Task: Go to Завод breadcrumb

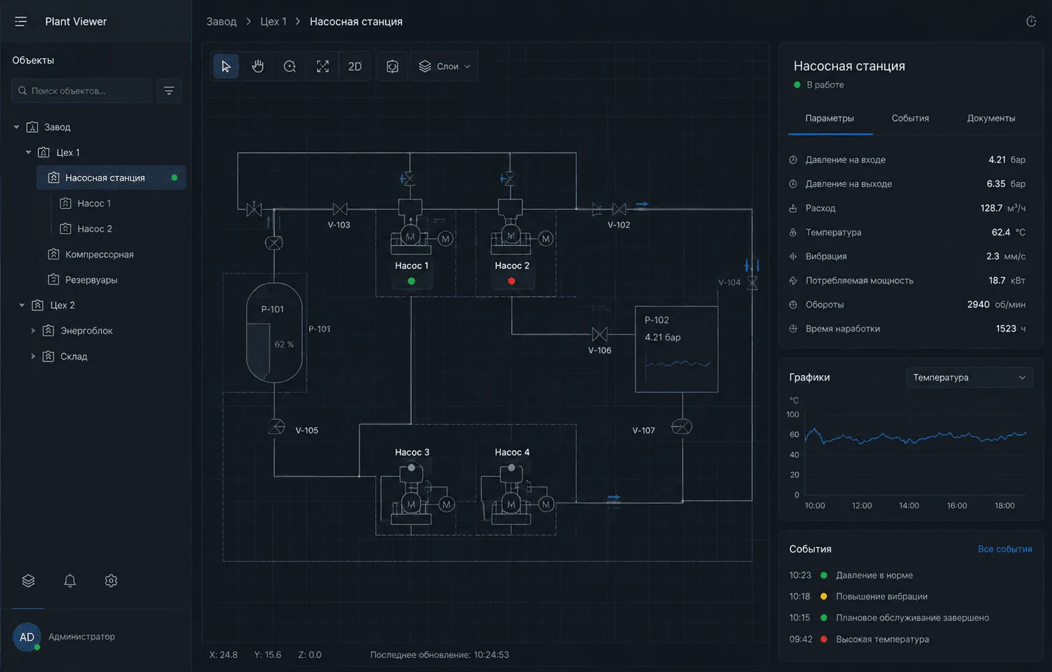Action: [x=221, y=21]
